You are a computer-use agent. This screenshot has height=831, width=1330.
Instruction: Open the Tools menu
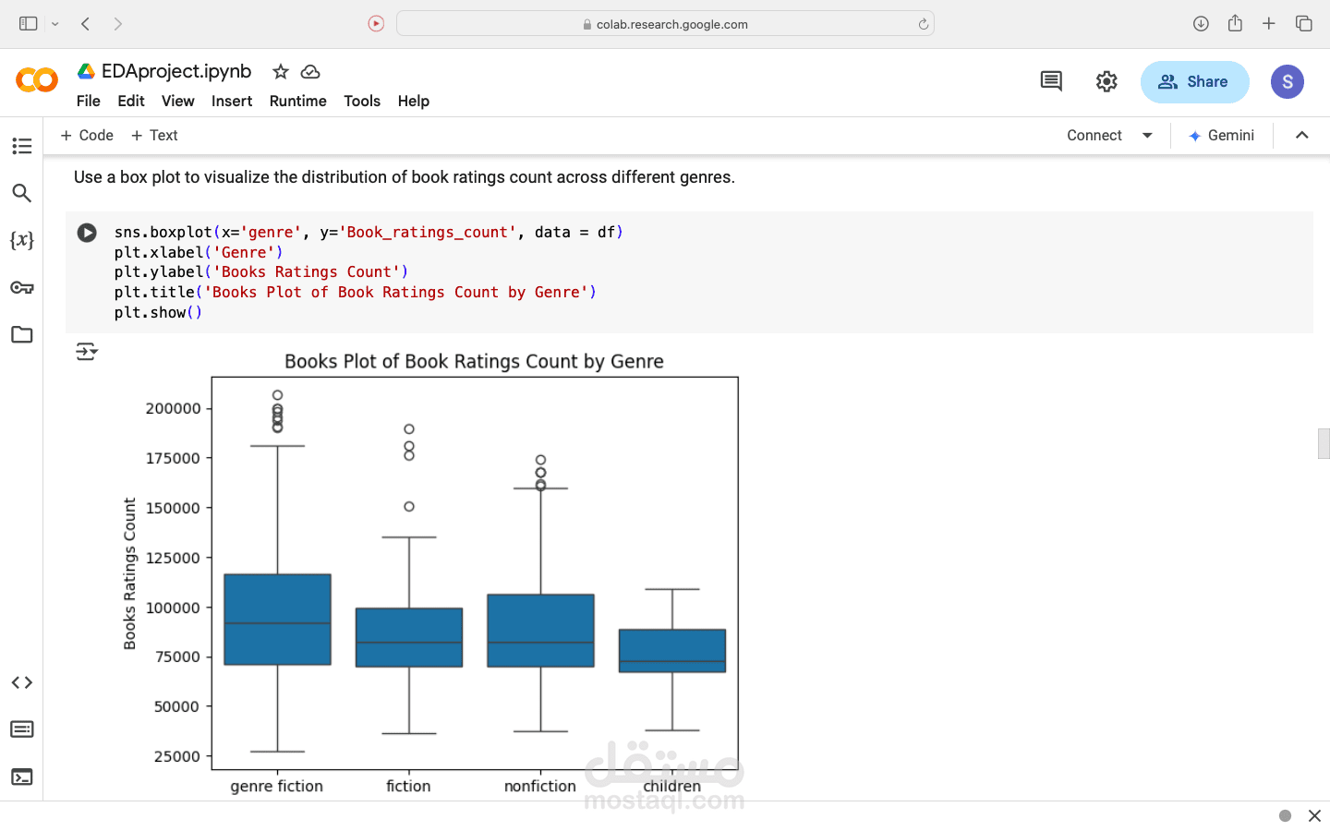click(x=362, y=101)
